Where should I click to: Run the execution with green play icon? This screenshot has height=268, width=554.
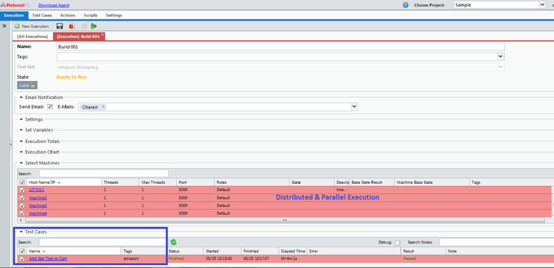93,26
